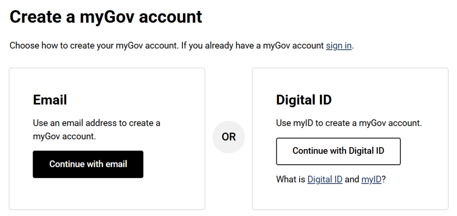Image resolution: width=457 pixels, height=216 pixels.
Task: Open the 'Digital ID' help link
Action: tap(325, 179)
